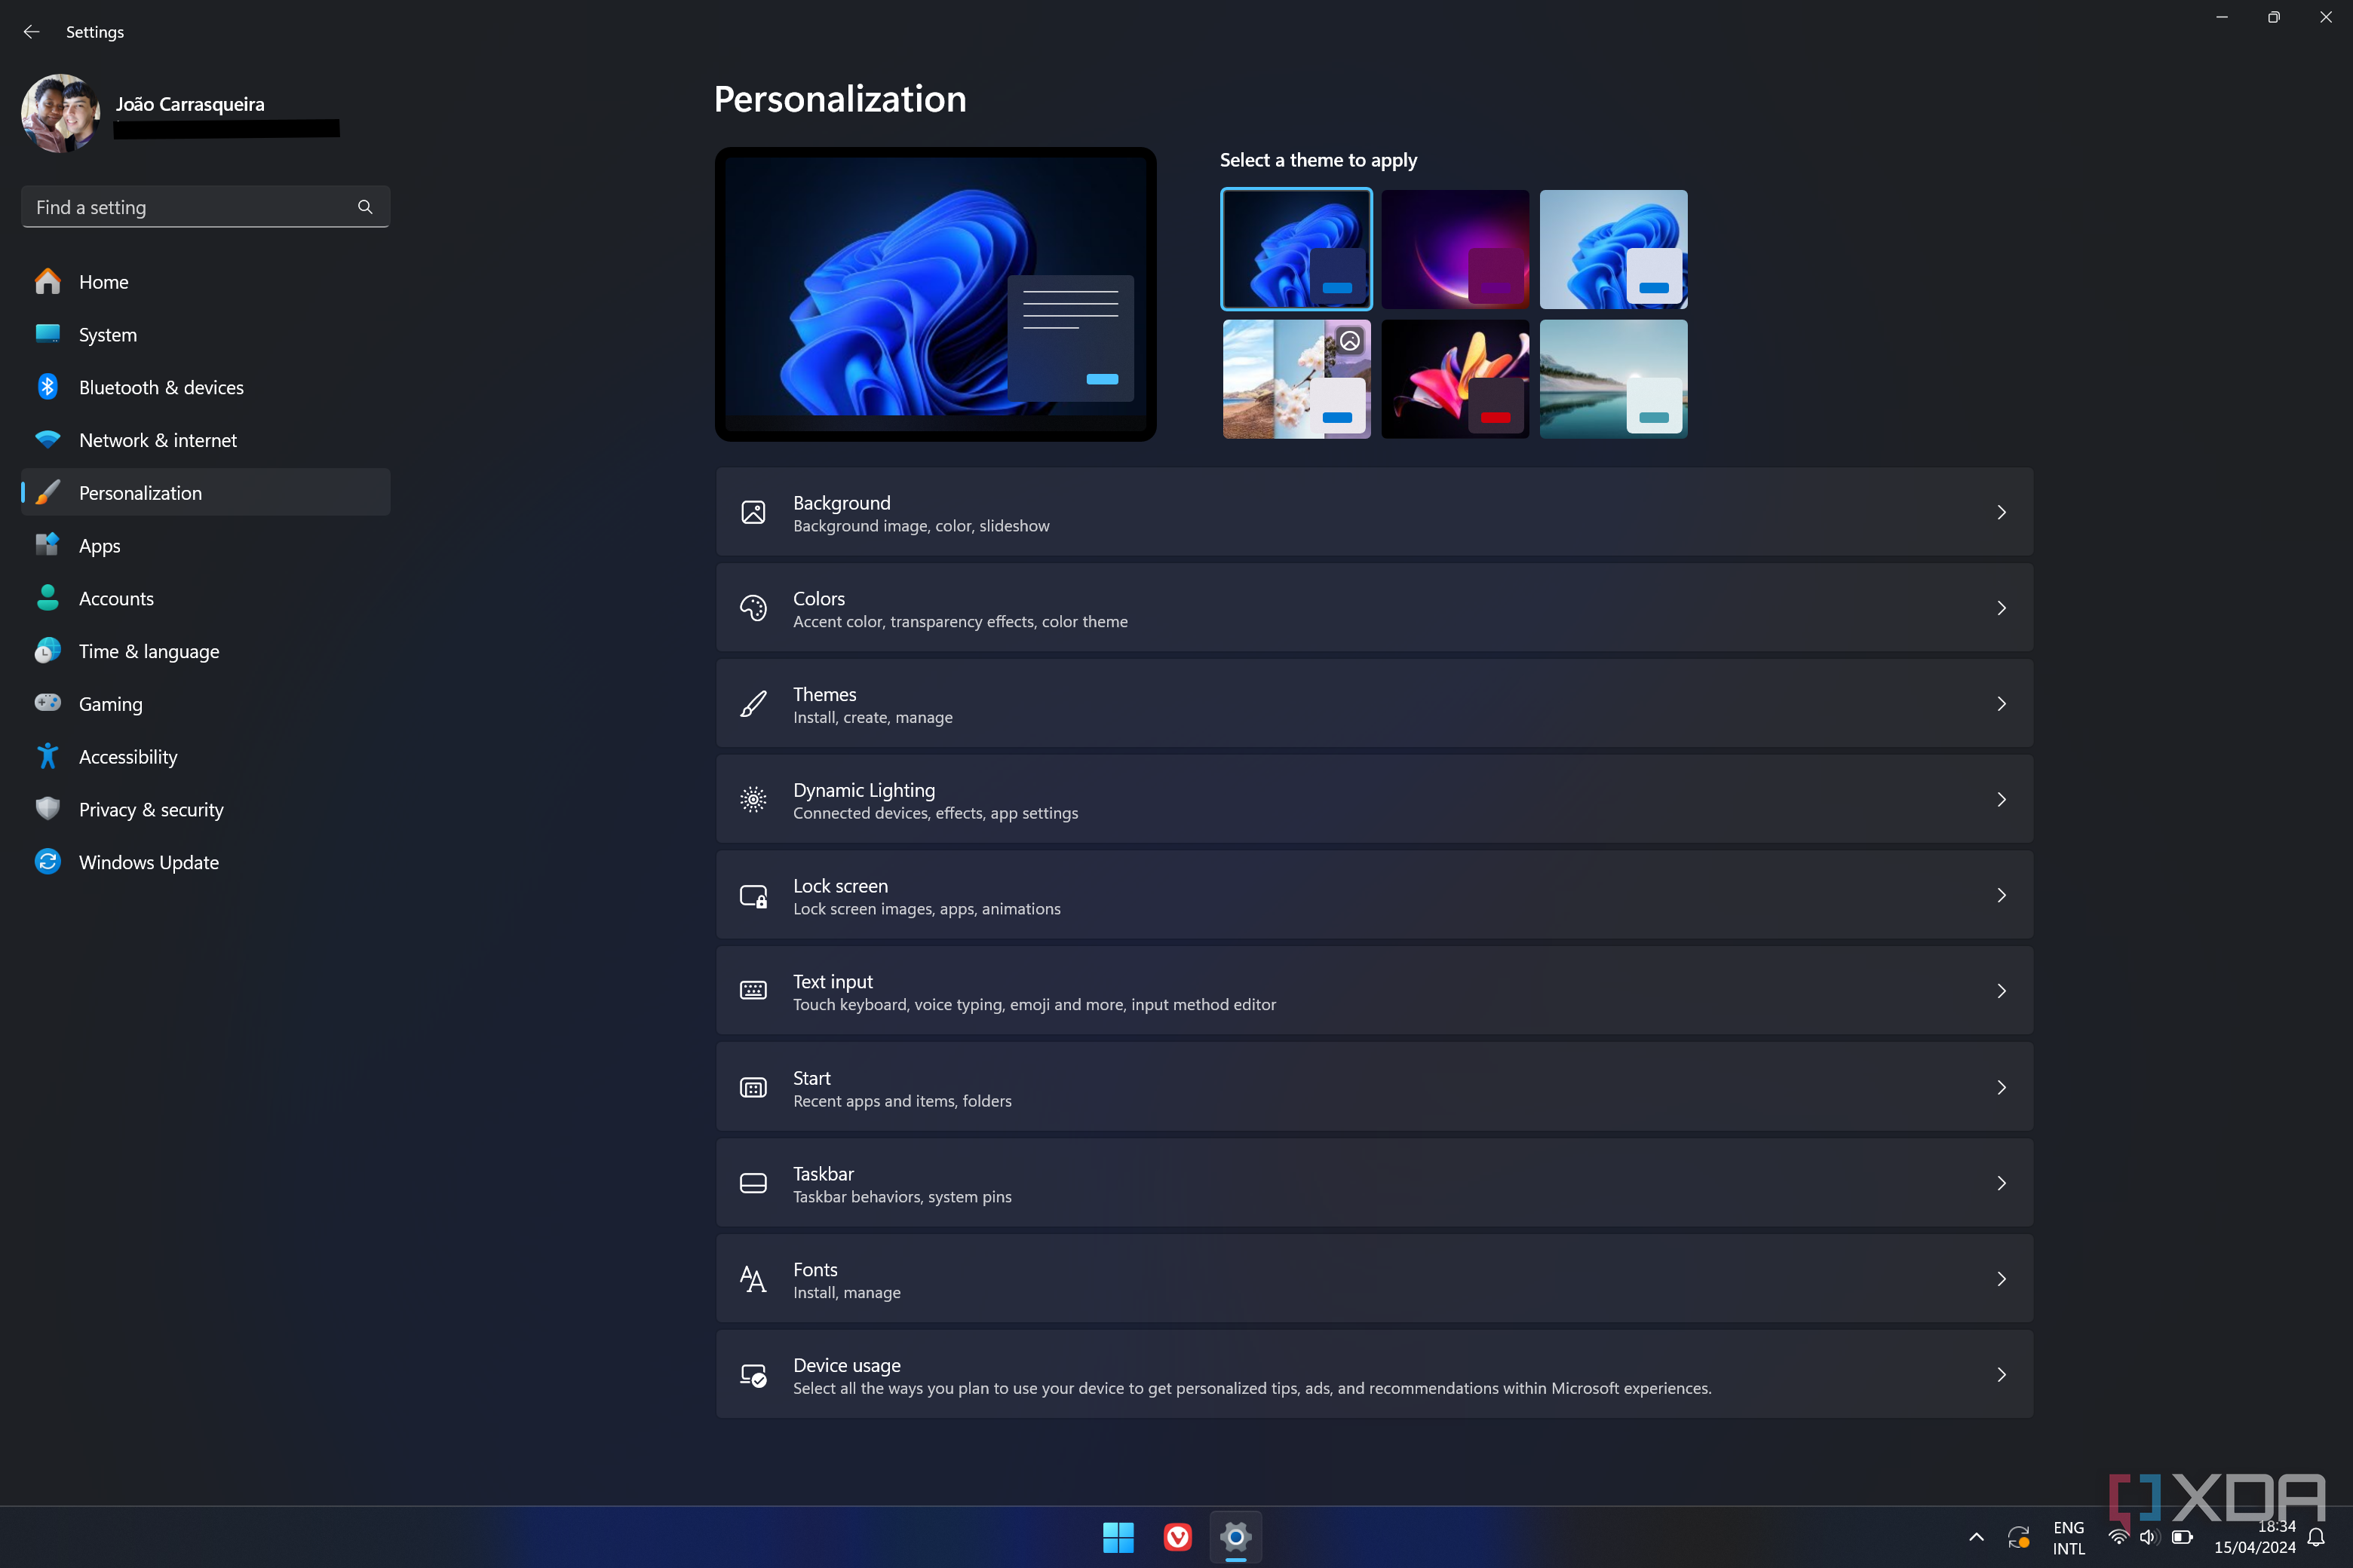Expand the Background row chevron
The height and width of the screenshot is (1568, 2353).
tap(2002, 513)
